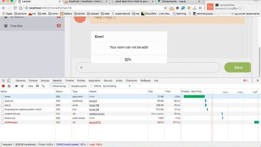The width and height of the screenshot is (261, 147).
Task: Switch to Console DevTools tab
Action: click(x=33, y=80)
